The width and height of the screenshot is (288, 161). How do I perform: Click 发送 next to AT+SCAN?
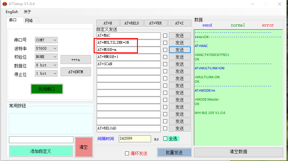[x=180, y=64]
